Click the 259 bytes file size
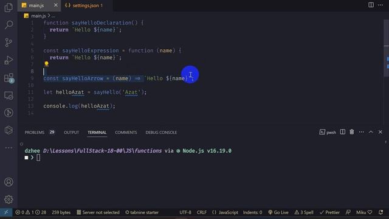Image resolution: width=389 pixels, height=219 pixels. pyautogui.click(x=61, y=212)
